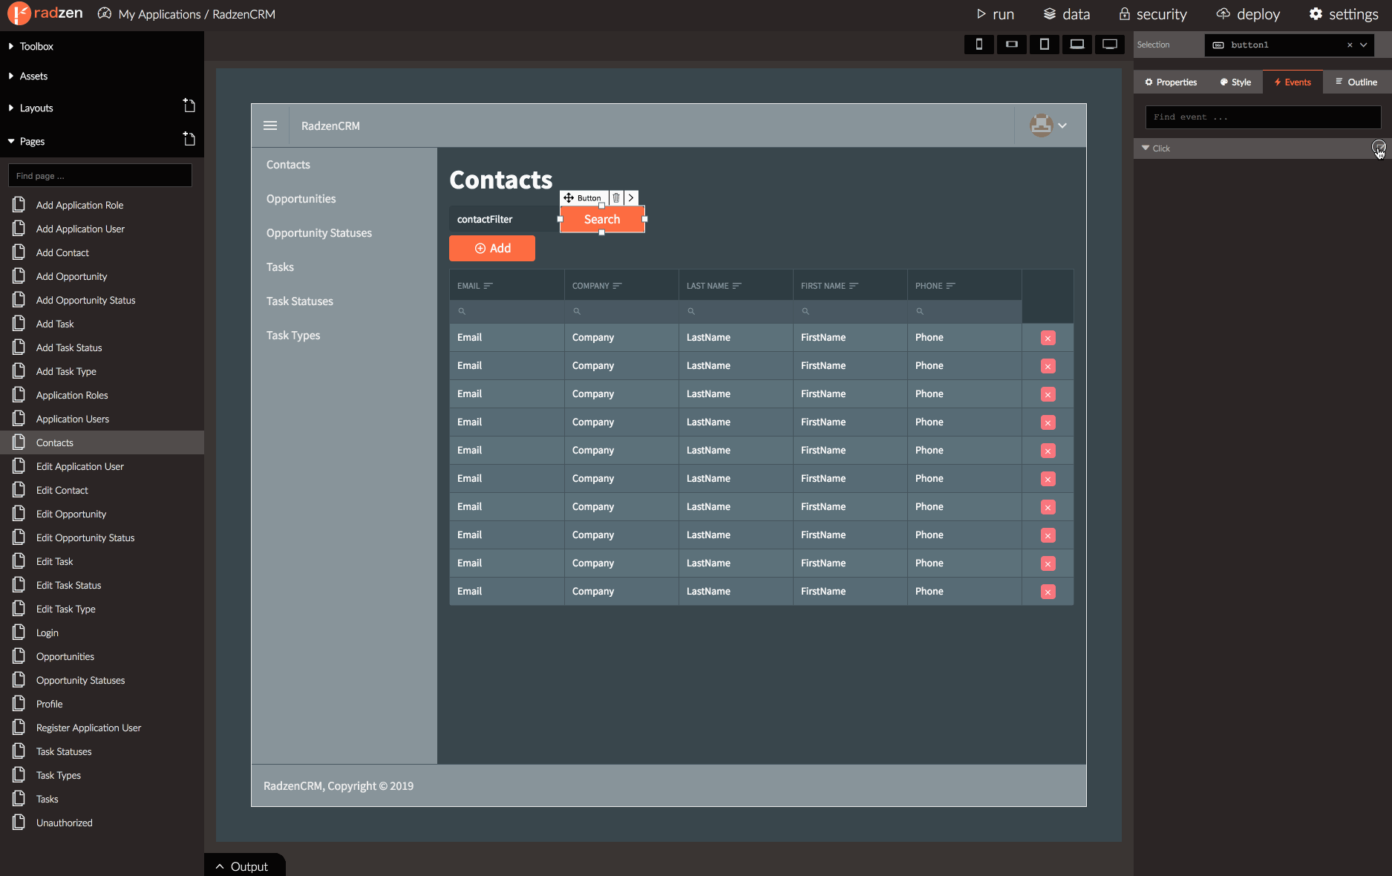
Task: Open the Add Task Type page
Action: [66, 371]
